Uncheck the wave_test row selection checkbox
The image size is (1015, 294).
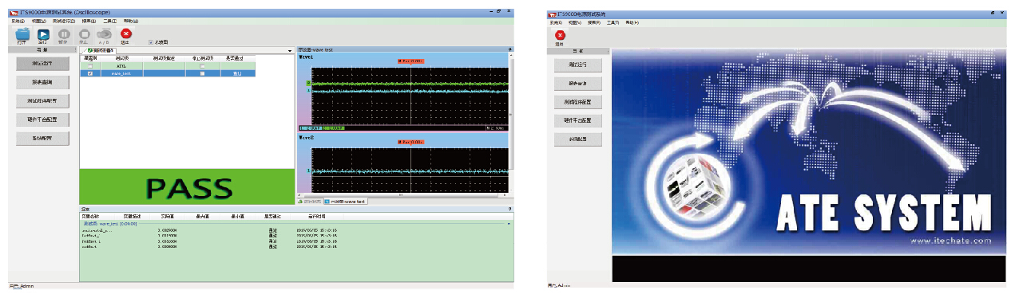[89, 73]
